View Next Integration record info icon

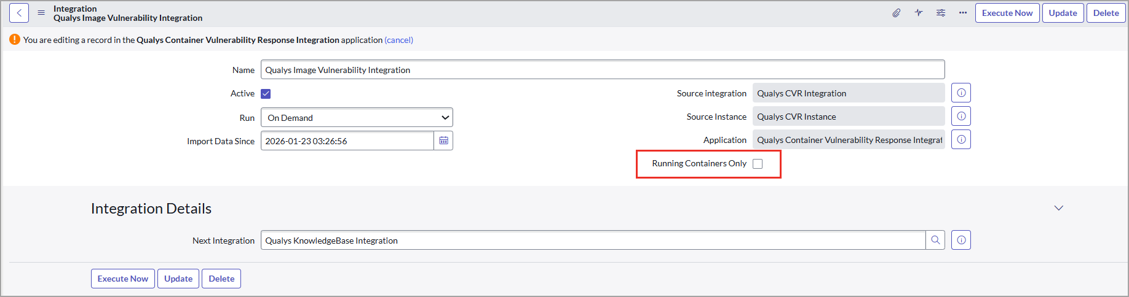click(x=961, y=240)
